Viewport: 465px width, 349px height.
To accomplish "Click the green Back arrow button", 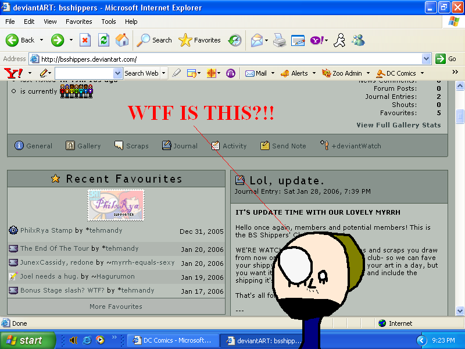I will coord(12,40).
